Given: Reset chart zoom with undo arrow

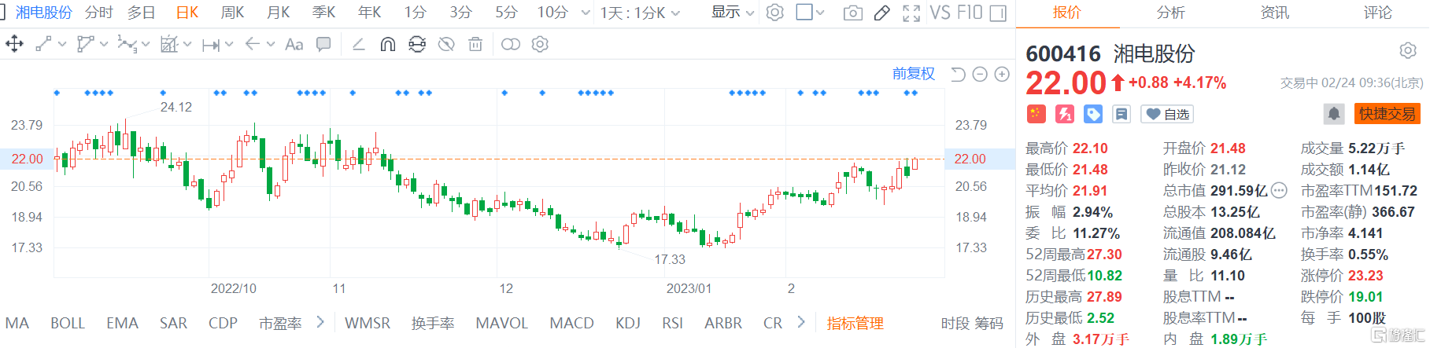Looking at the screenshot, I should click(x=958, y=74).
